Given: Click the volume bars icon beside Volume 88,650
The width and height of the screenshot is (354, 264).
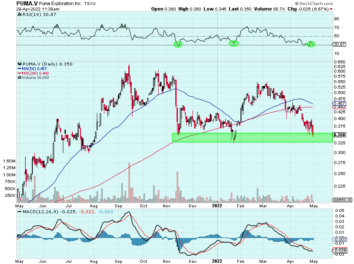Looking at the screenshot, I should click(x=19, y=78).
